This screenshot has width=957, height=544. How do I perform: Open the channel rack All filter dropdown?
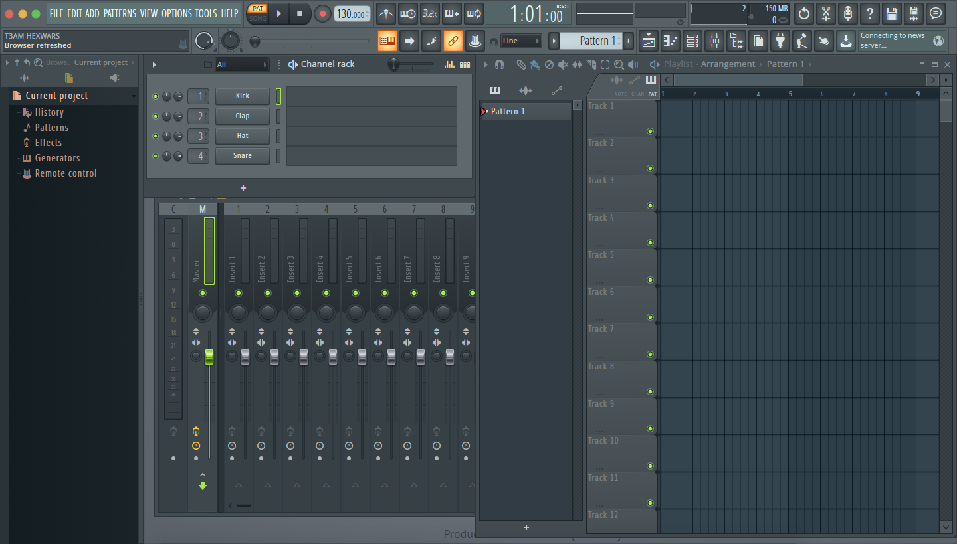click(x=242, y=64)
